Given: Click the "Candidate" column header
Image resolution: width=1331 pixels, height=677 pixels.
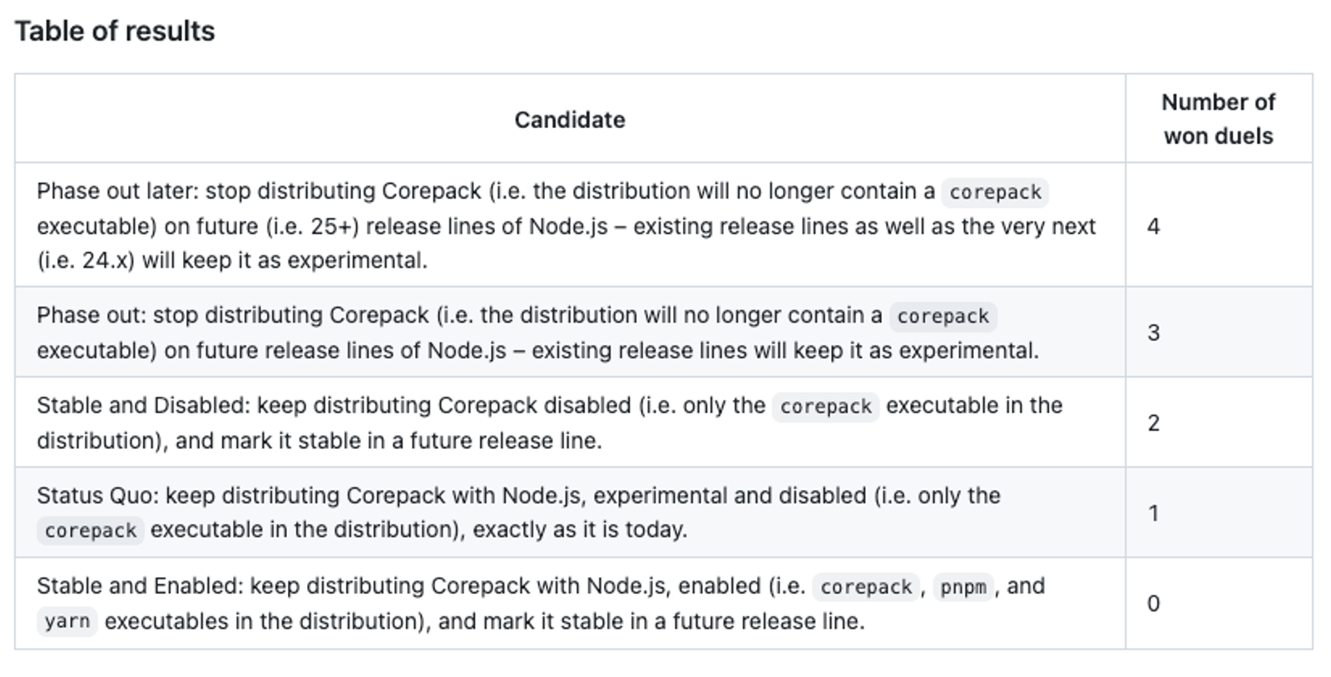Looking at the screenshot, I should tap(569, 120).
